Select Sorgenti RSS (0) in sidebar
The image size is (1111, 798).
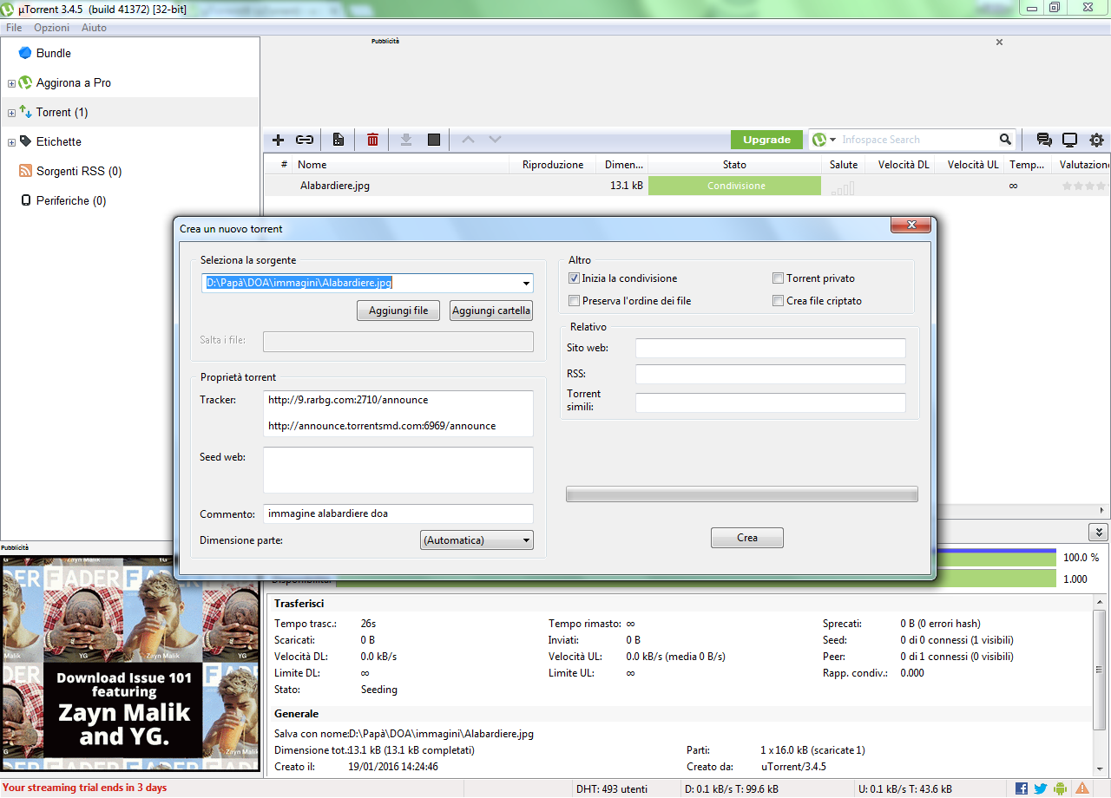coord(79,171)
